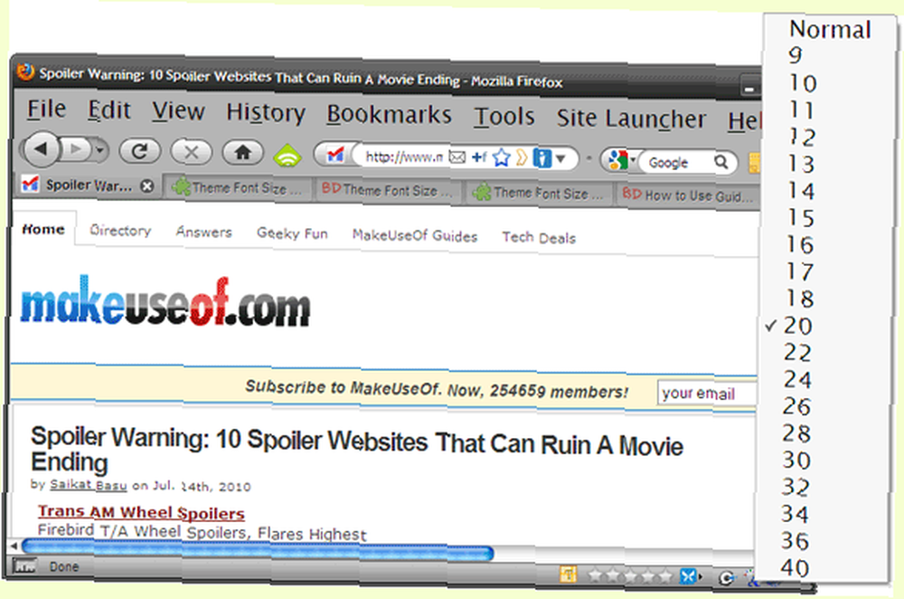Screen dimensions: 904x599
Task: Switch to the How to Use Guid... tab
Action: [690, 195]
